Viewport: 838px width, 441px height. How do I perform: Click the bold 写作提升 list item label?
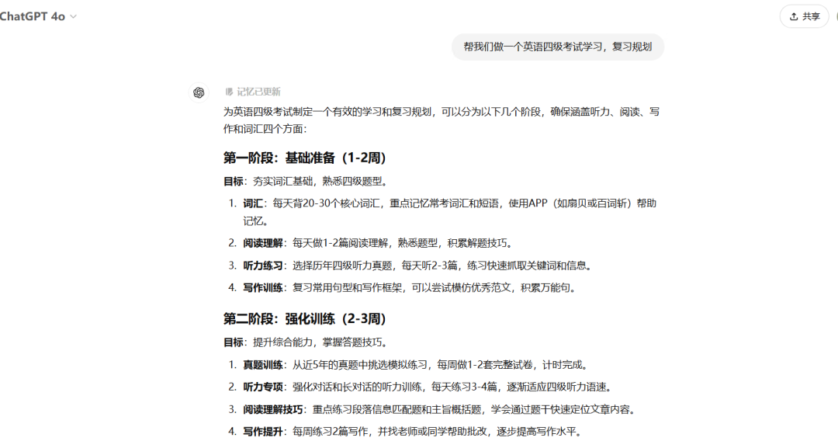click(x=262, y=431)
